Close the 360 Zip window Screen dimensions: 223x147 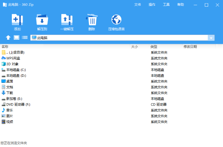(217, 5)
